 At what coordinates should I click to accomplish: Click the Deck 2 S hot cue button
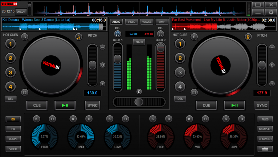[x=194, y=37]
